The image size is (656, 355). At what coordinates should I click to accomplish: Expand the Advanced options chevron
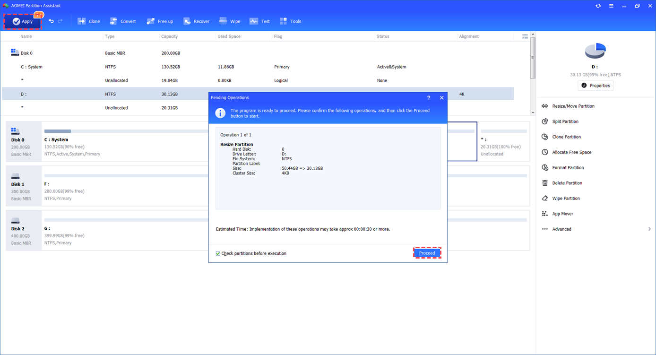pos(649,229)
